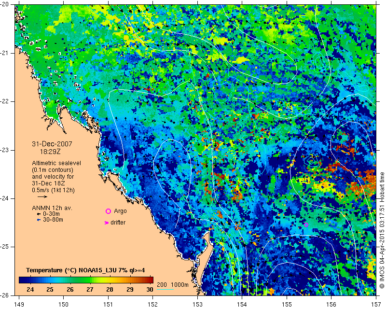Click the 'drifter' legend label
Screen dimensions: 386x309
coord(118,223)
